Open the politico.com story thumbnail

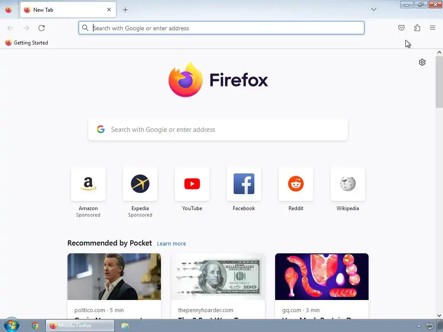coord(114,276)
